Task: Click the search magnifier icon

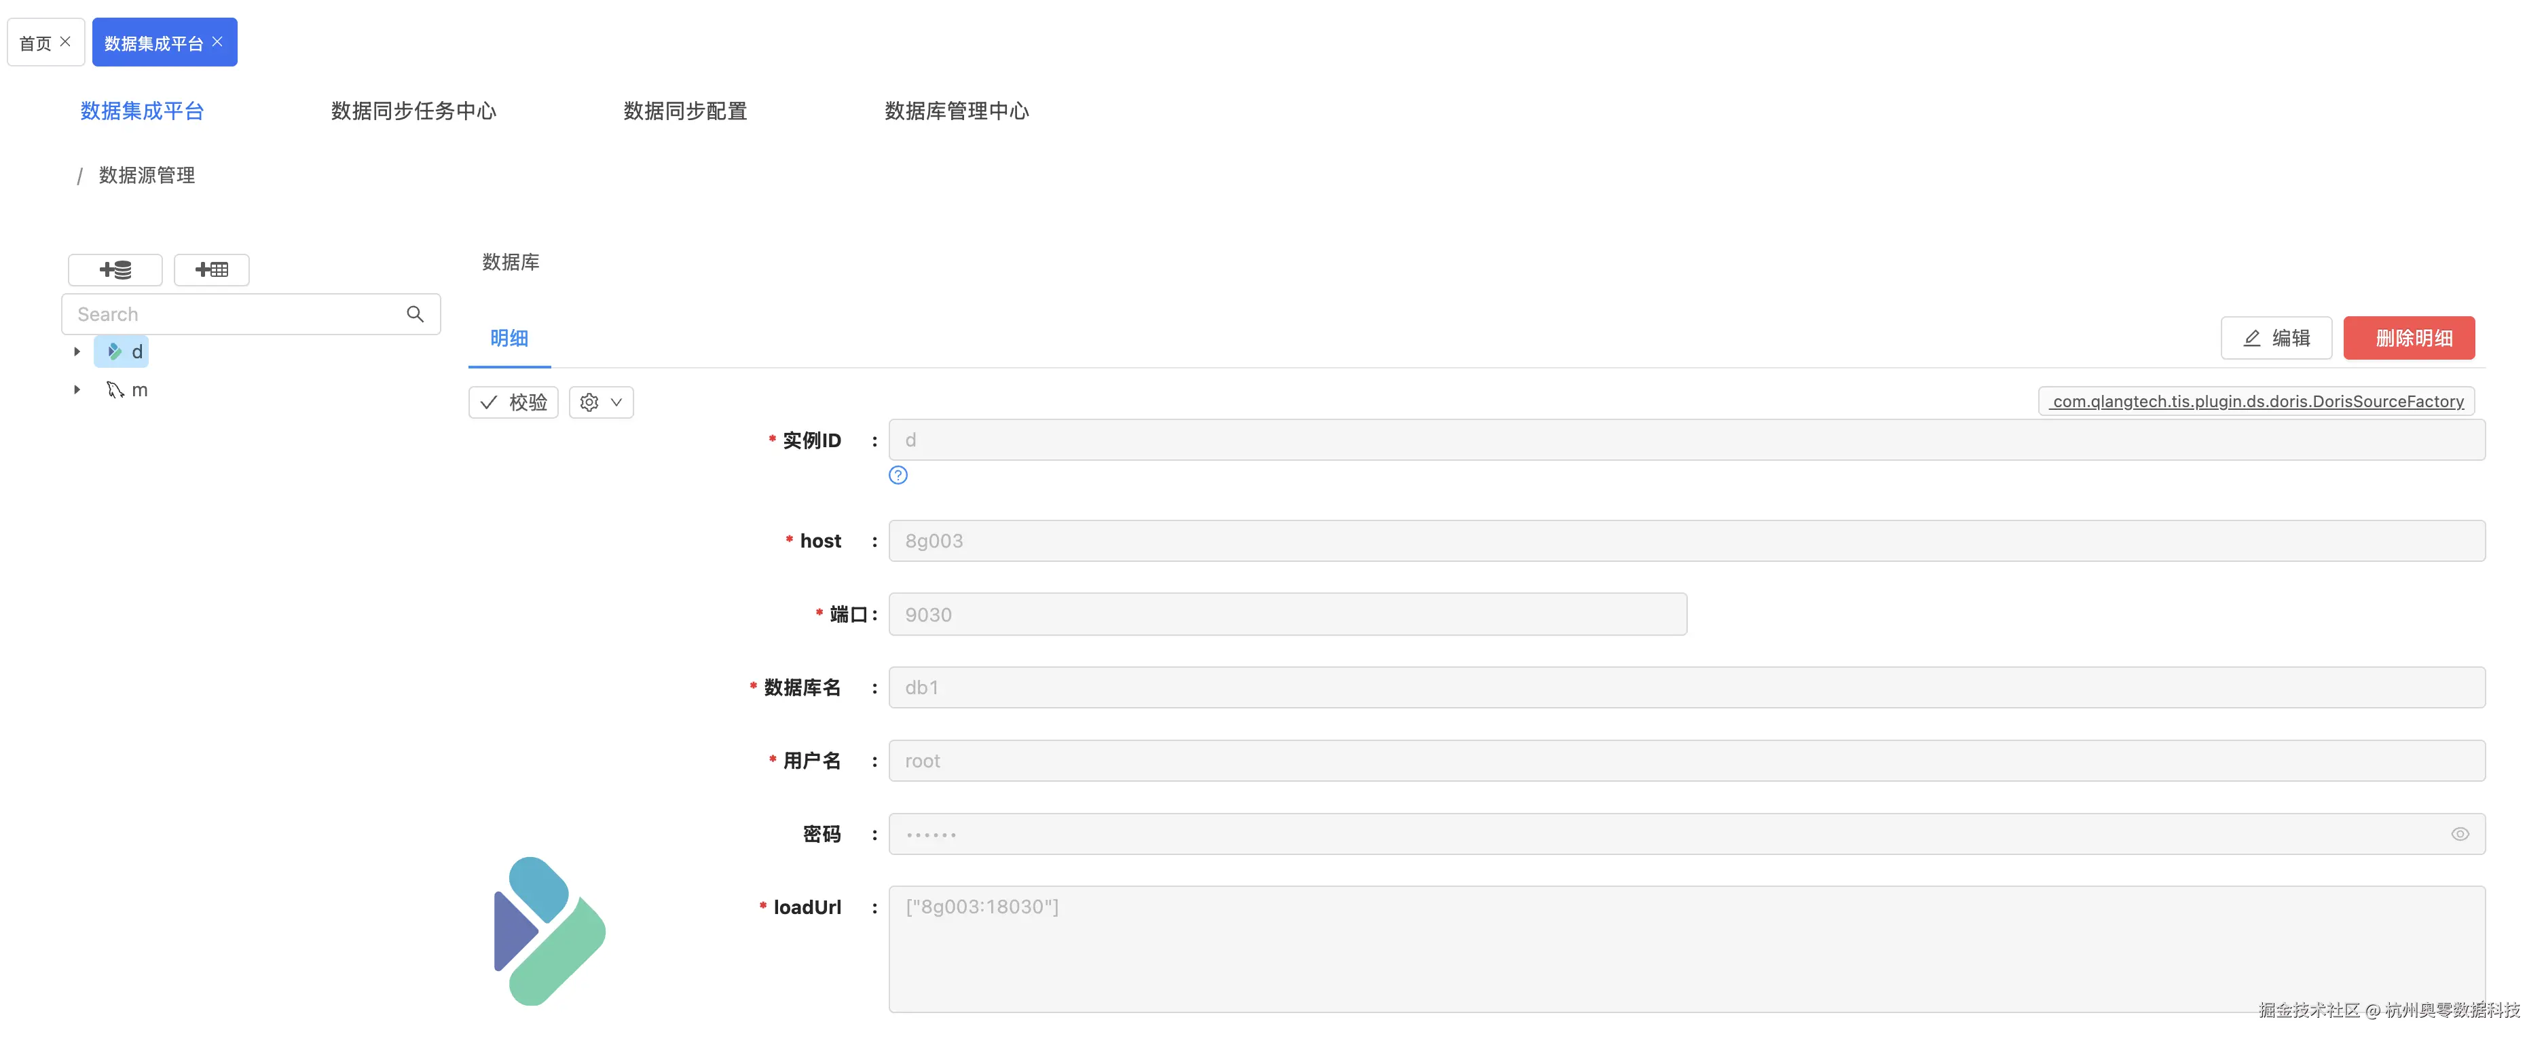Action: [x=415, y=314]
